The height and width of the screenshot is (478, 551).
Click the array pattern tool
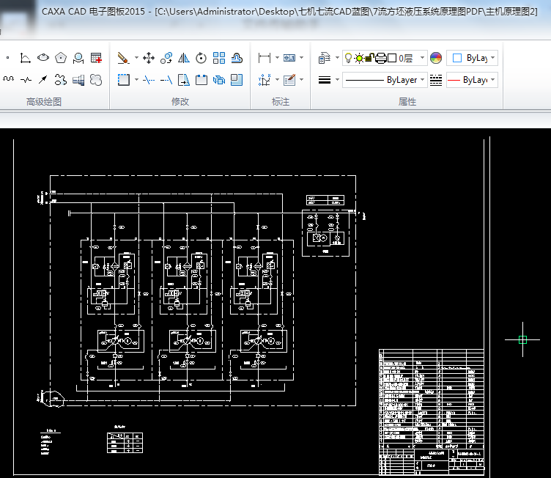218,57
